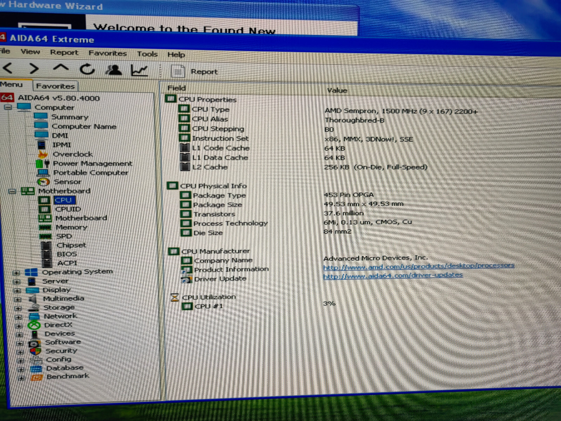Expand the Storage tree node
The width and height of the screenshot is (561, 421).
coord(18,308)
